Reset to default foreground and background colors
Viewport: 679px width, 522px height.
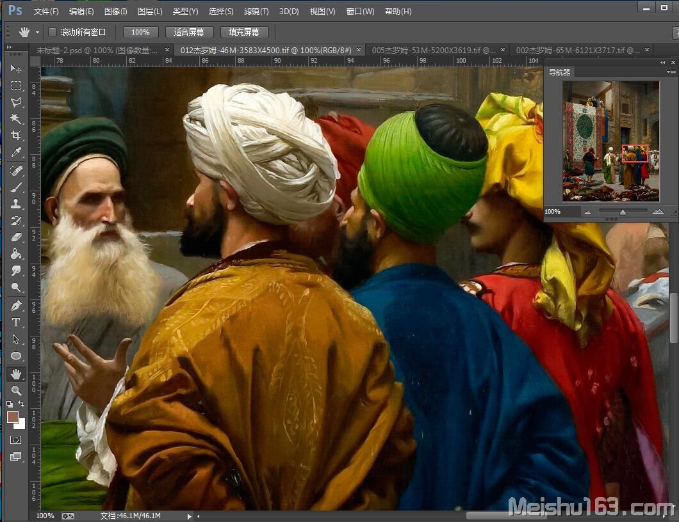pyautogui.click(x=10, y=404)
